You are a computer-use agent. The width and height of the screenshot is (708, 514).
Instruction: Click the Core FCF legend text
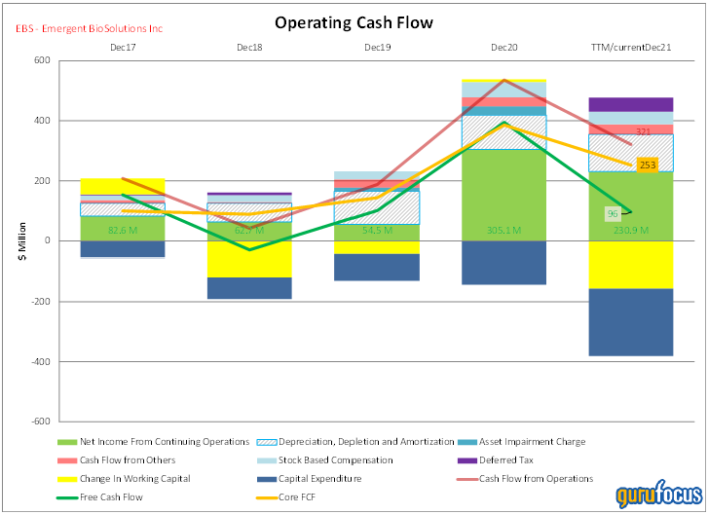[297, 497]
